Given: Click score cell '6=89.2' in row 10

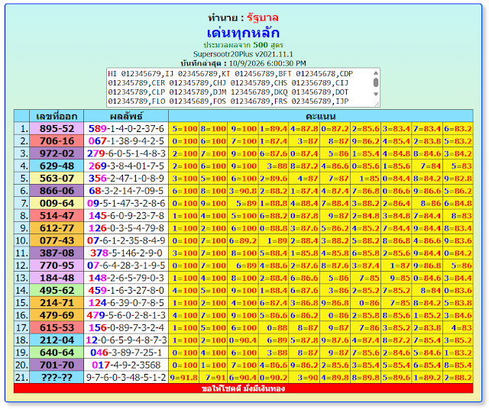Looking at the screenshot, I should (x=243, y=241).
